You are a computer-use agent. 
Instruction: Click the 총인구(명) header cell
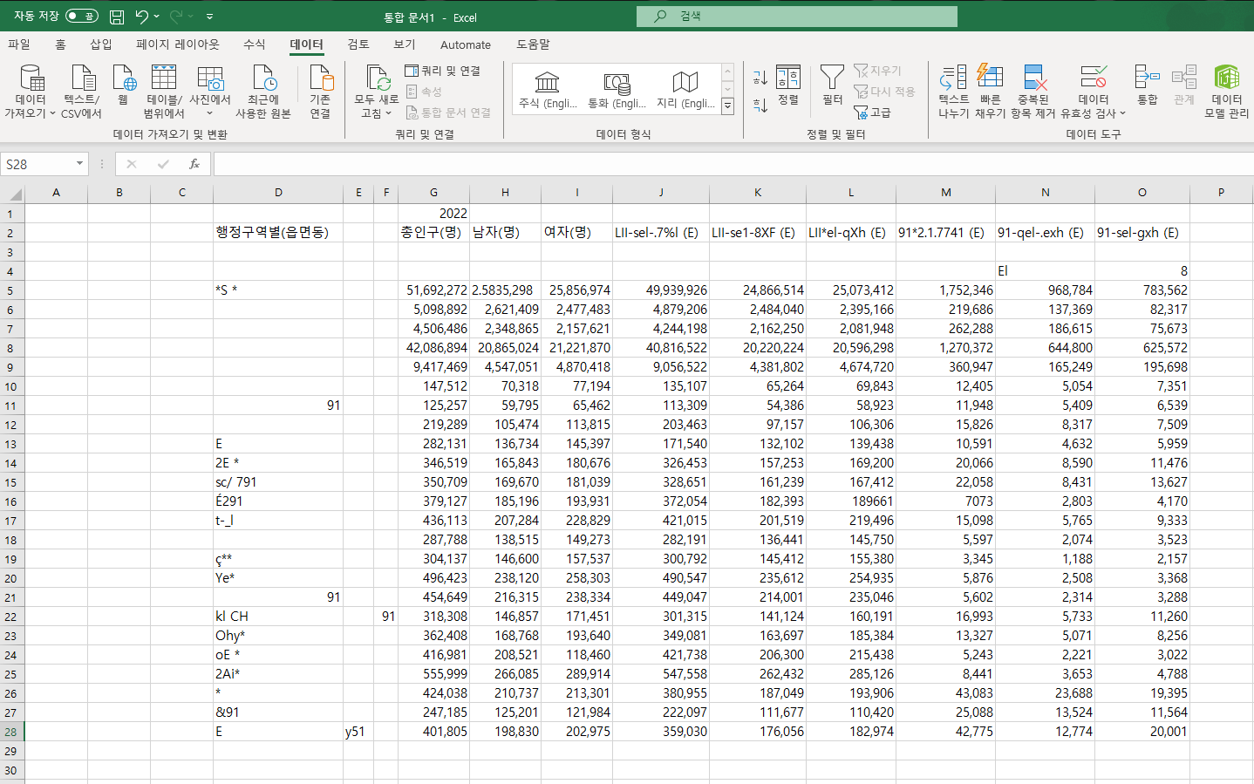click(433, 232)
